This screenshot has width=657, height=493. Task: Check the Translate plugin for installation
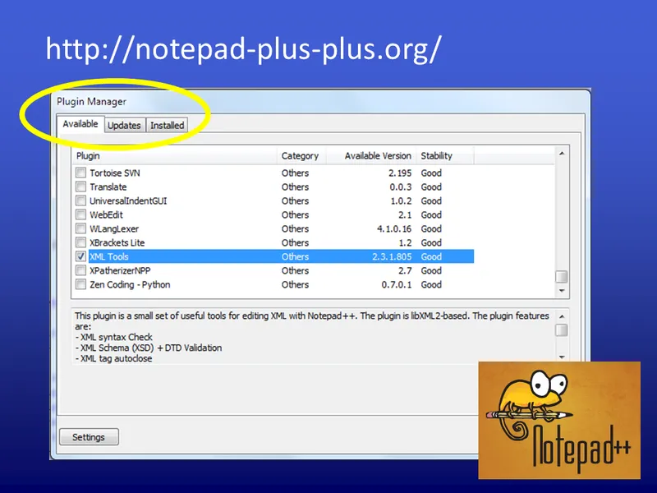coord(80,187)
